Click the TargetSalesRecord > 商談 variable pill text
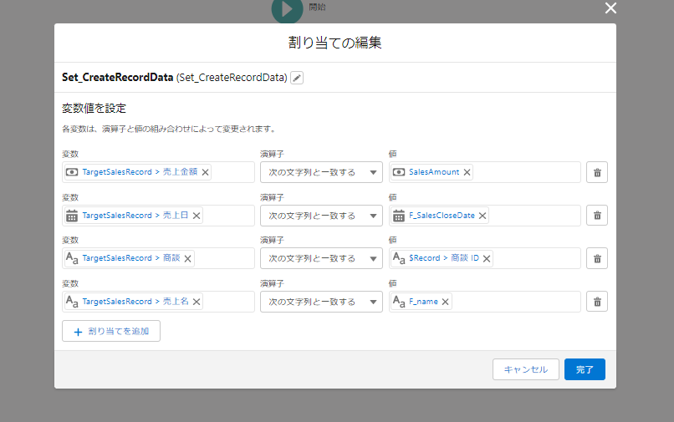The image size is (674, 422). pos(131,258)
